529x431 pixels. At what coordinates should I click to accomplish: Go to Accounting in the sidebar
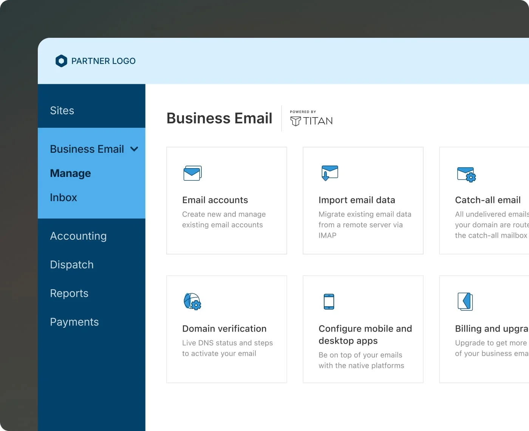point(78,236)
